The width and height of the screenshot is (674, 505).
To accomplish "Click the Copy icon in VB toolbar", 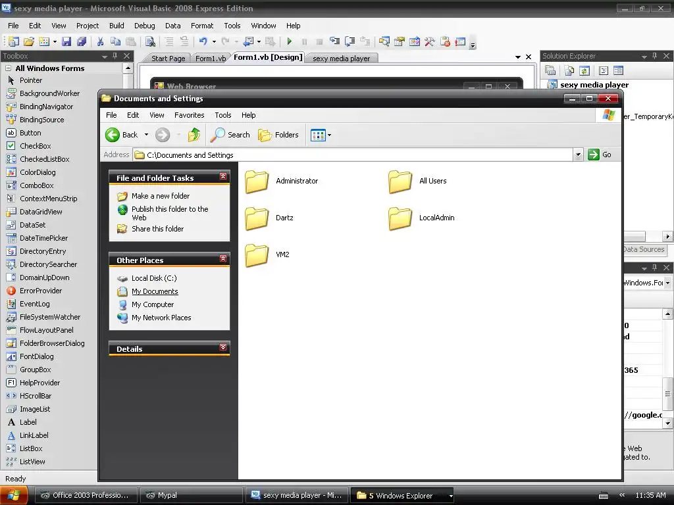I will click(x=115, y=41).
